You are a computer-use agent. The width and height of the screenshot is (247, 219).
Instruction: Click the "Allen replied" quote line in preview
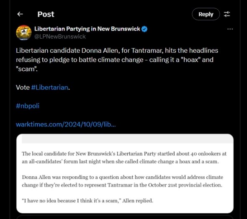coord(87,201)
